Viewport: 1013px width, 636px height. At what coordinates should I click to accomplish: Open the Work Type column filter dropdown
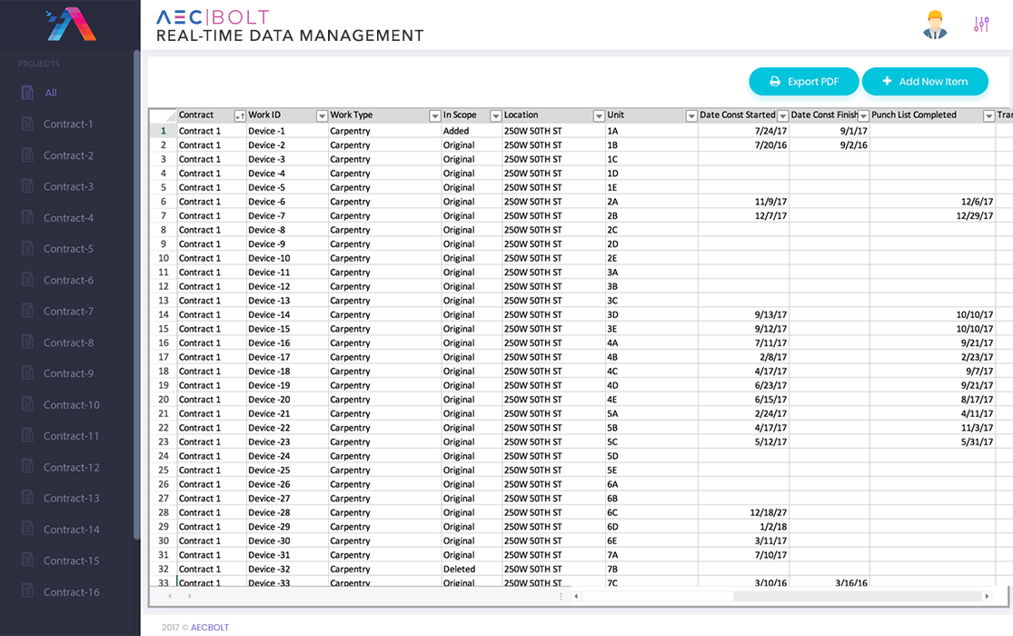(x=435, y=116)
